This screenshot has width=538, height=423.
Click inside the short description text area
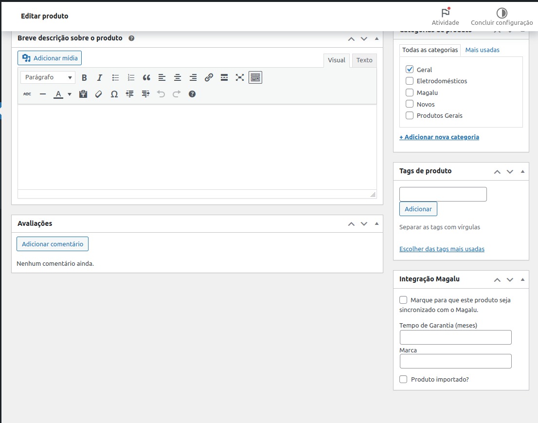pyautogui.click(x=197, y=147)
